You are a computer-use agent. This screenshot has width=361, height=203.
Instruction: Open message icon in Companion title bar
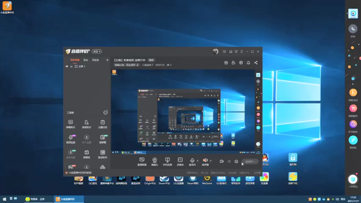point(224,51)
